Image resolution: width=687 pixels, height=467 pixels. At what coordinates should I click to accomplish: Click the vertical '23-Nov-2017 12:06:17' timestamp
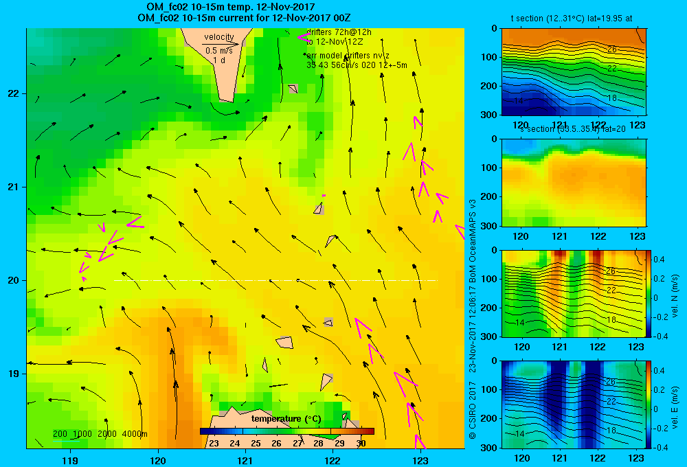(473, 328)
